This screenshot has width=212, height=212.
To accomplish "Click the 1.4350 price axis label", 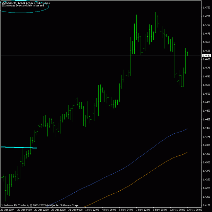I will (207, 145).
